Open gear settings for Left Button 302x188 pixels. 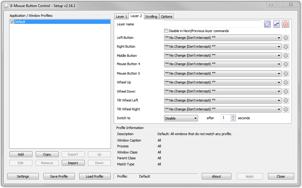285,38
